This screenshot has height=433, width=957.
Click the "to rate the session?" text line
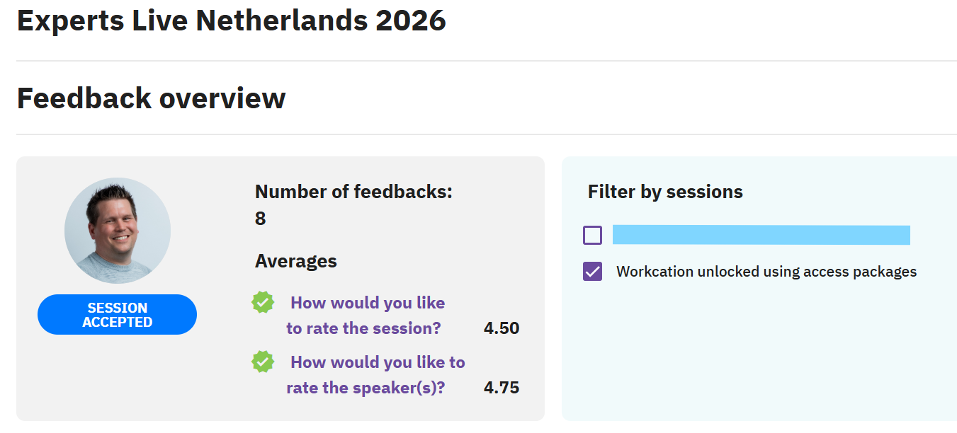(x=363, y=328)
